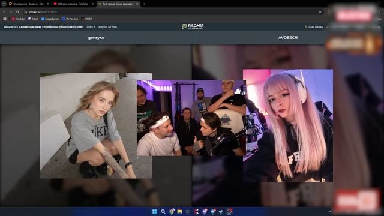Screen dimensions: 384x216
Task: Open the red K app taskbar icon
Action: coord(196,212)
